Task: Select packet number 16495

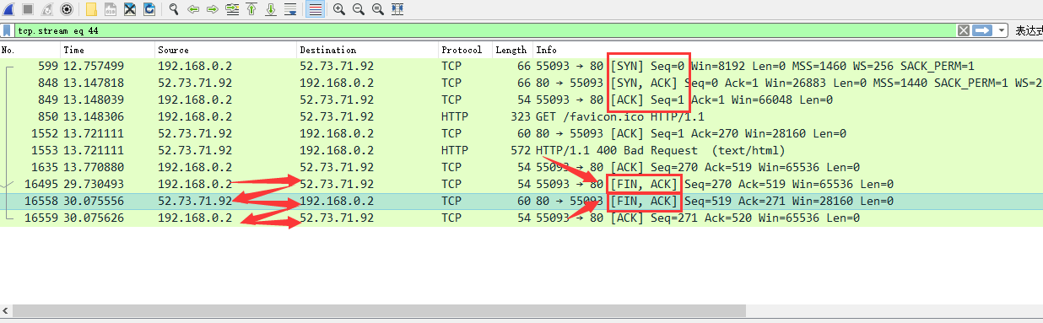Action: 521,184
